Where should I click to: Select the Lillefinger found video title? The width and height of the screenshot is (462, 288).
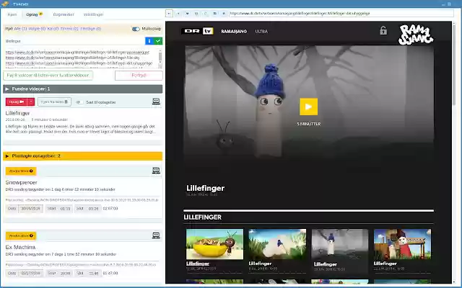pyautogui.click(x=17, y=113)
